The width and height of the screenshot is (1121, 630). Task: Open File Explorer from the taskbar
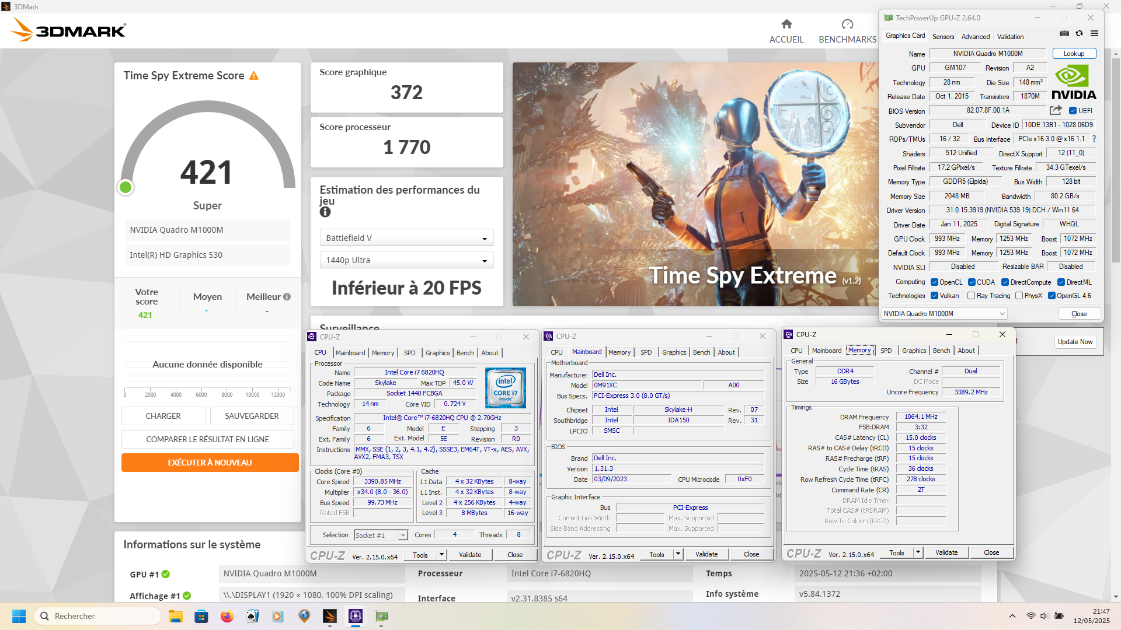[176, 616]
